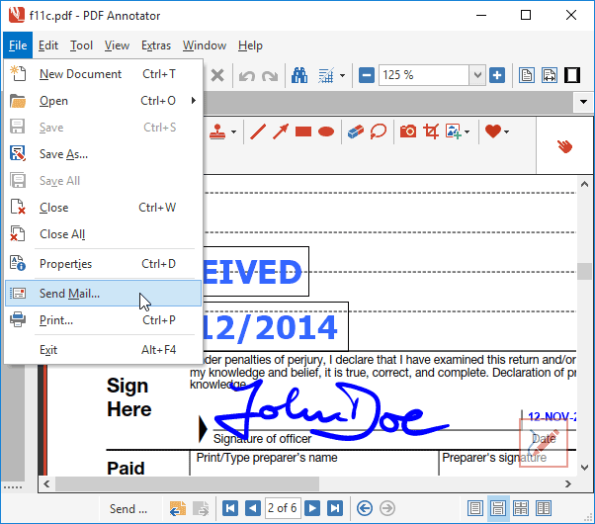Select the Eraser tool

coord(356,131)
